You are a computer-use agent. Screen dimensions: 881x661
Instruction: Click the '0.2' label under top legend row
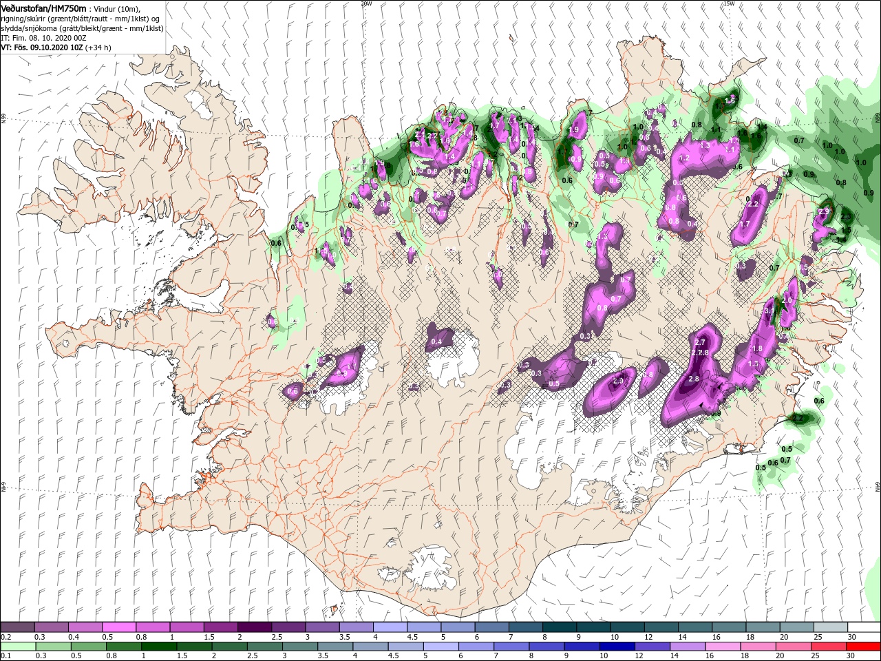[6, 637]
